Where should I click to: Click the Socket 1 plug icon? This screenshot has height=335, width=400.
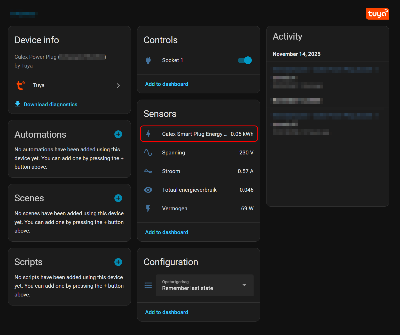click(x=148, y=60)
